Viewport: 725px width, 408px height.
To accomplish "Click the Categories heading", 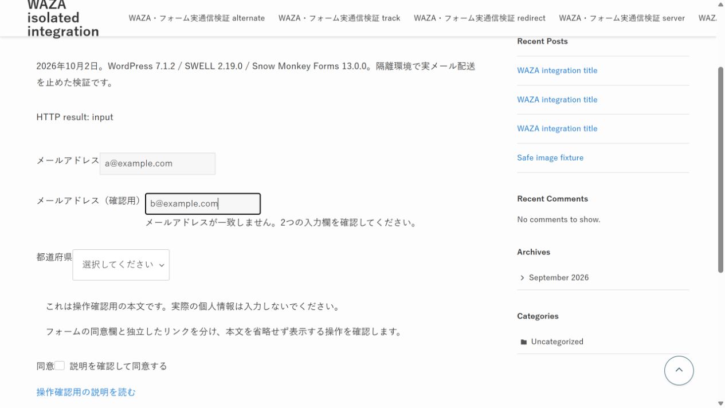I will tap(538, 316).
